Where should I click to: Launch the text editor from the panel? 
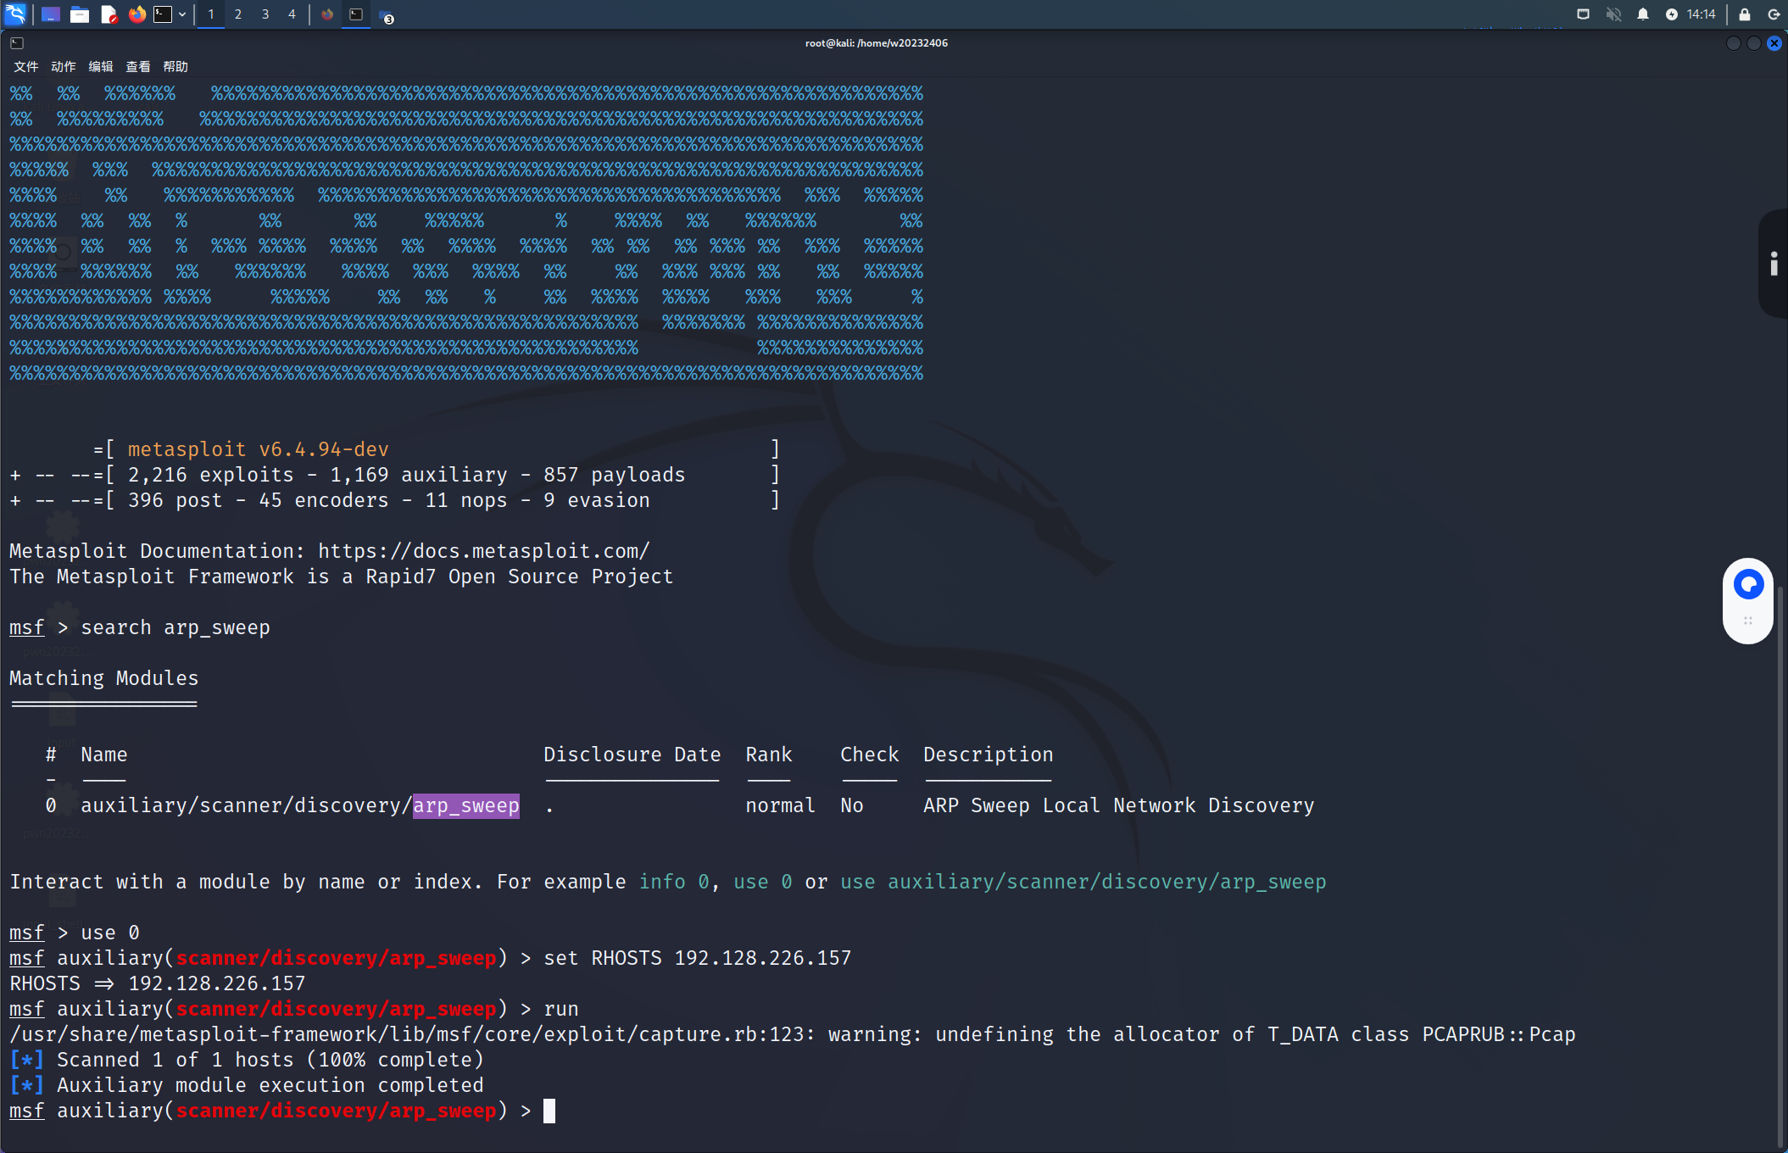point(109,14)
